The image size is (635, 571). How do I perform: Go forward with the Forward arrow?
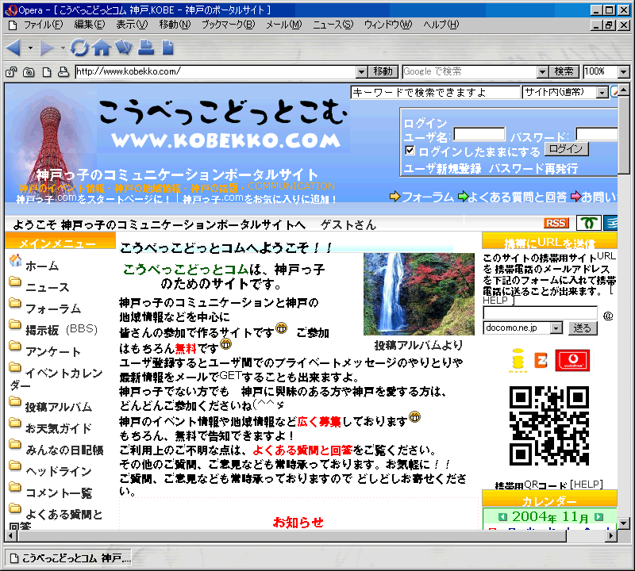pyautogui.click(x=47, y=48)
